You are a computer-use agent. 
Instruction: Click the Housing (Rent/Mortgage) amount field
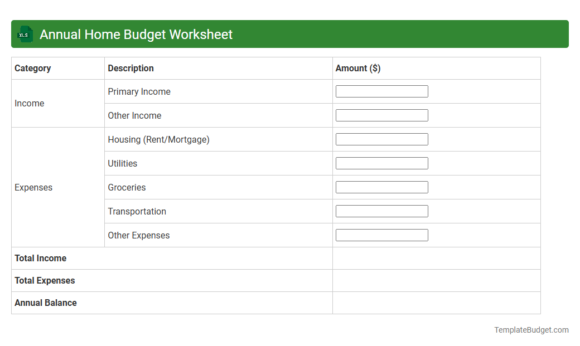click(x=381, y=139)
